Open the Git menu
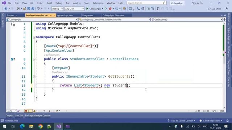Viewport: 232px width, 130px height. click(32, 3)
